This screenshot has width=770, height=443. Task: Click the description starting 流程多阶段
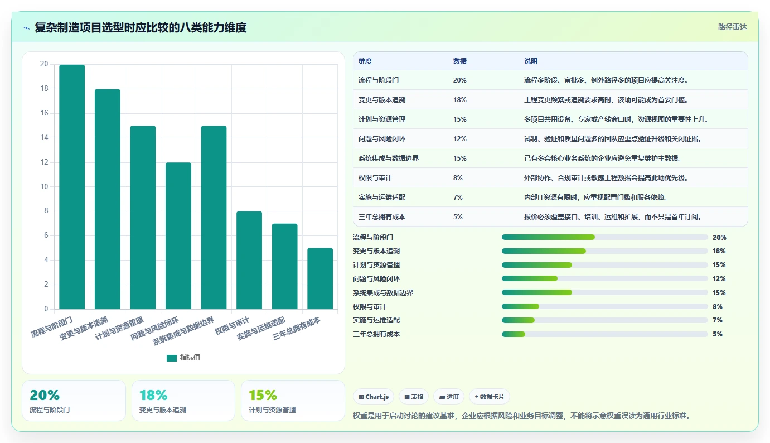coord(606,80)
